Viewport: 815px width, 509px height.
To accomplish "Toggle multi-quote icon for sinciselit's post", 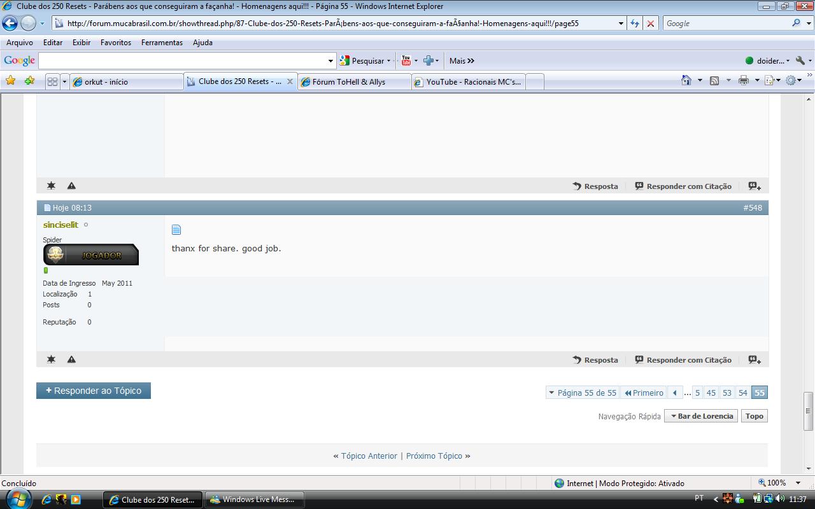I will point(755,360).
